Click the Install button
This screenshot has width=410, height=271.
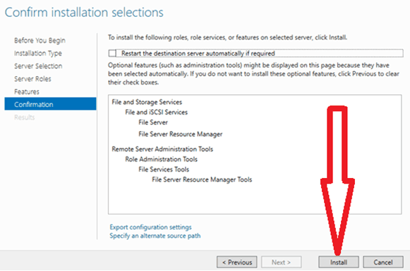coord(338,262)
